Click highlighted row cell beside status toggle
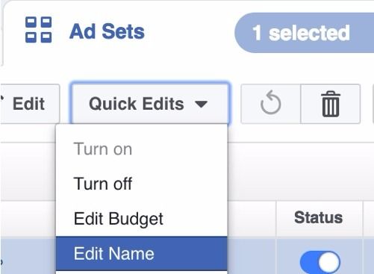 click(252, 256)
